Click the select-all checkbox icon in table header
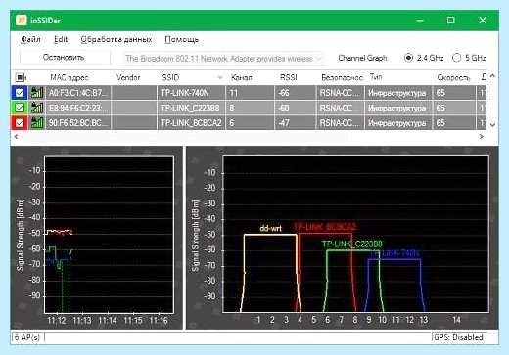Screen dimensions: 509x355 click(20, 77)
